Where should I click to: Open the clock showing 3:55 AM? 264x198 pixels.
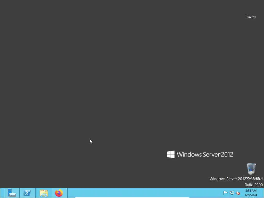coord(251,193)
